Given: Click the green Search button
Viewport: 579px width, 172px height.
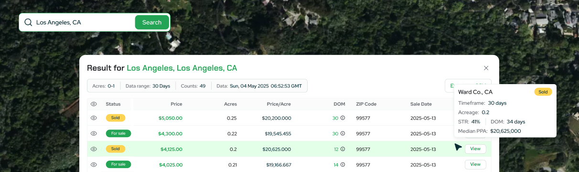Looking at the screenshot, I should [x=152, y=22].
